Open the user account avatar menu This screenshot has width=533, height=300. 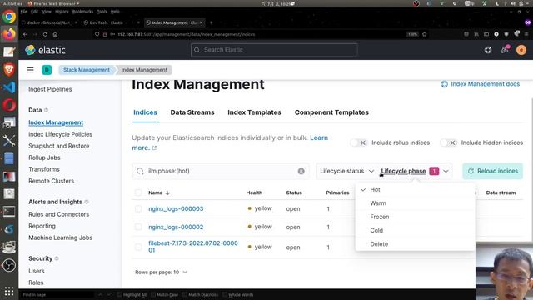point(521,50)
